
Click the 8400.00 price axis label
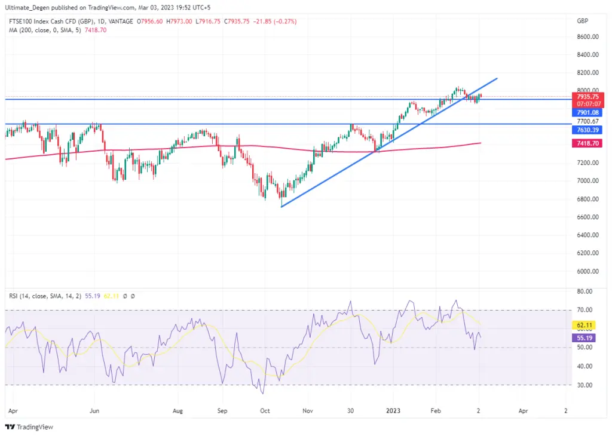coord(588,54)
